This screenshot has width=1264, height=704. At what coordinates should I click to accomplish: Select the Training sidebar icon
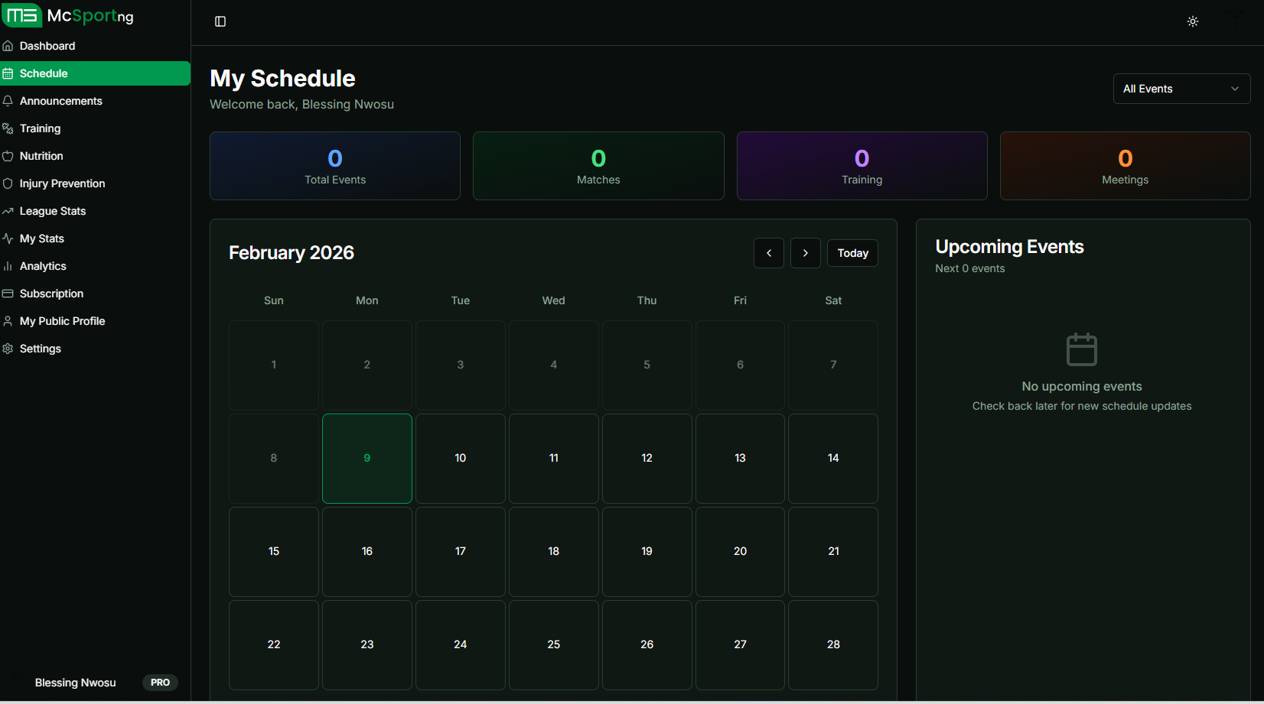coord(8,128)
